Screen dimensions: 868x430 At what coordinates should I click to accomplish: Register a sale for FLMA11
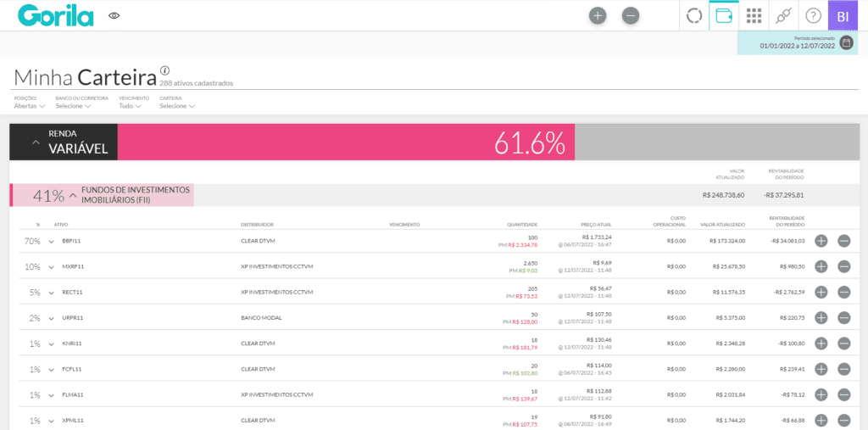pos(843,394)
